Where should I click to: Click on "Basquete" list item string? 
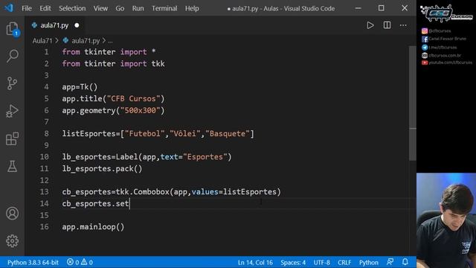pos(227,134)
